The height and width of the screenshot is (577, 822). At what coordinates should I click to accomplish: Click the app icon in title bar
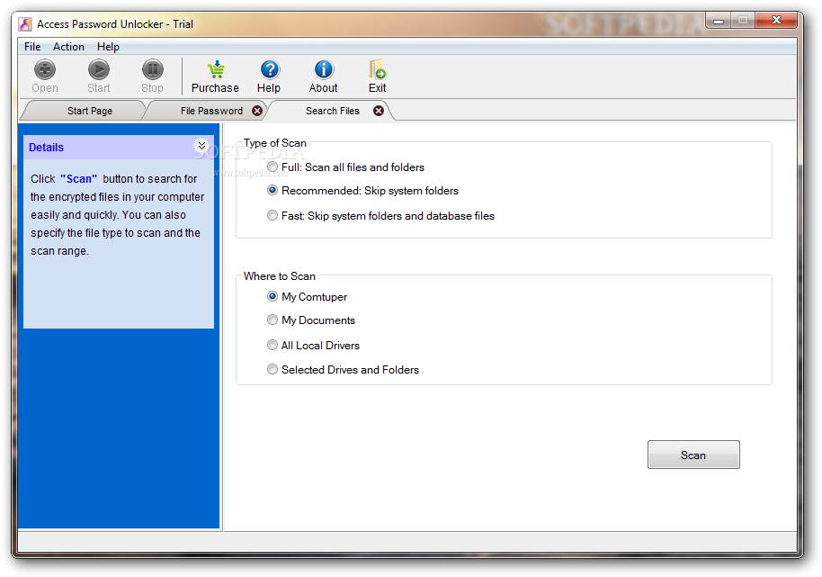(25, 24)
